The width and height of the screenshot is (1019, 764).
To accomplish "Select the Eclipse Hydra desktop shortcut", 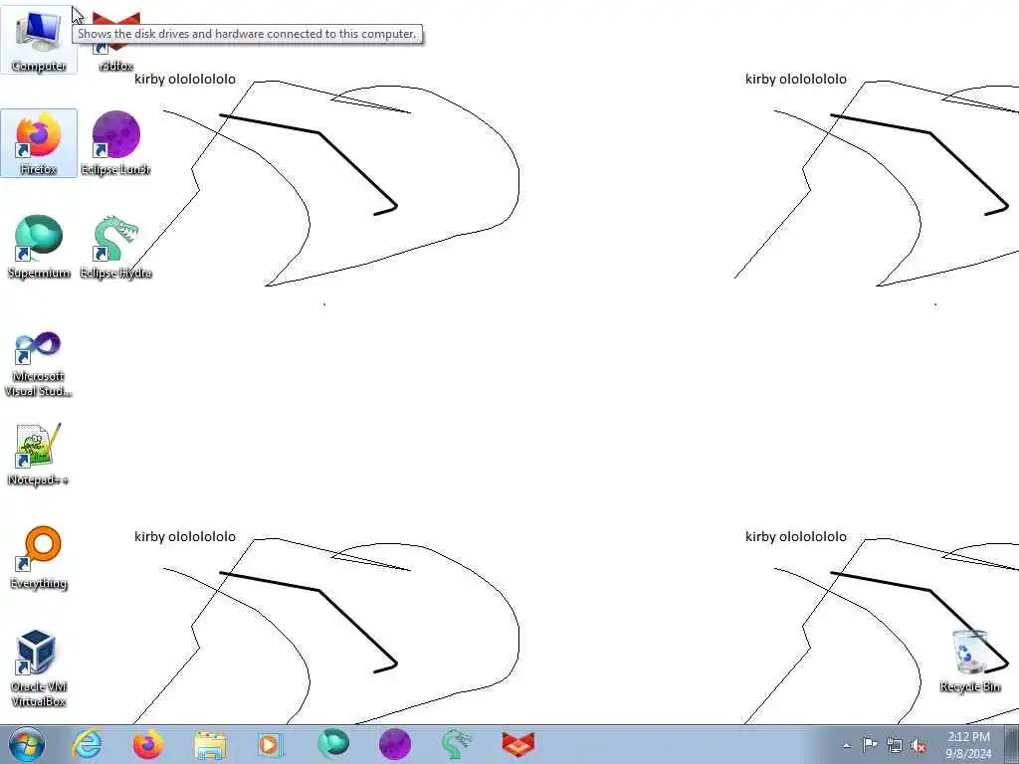I will (x=115, y=247).
